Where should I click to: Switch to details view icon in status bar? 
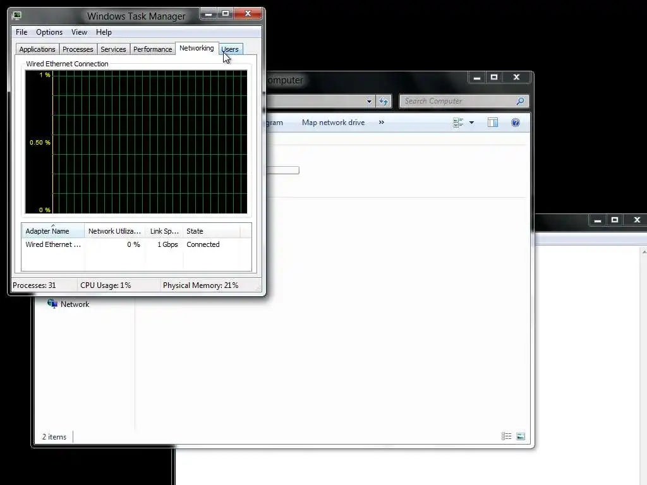point(506,436)
